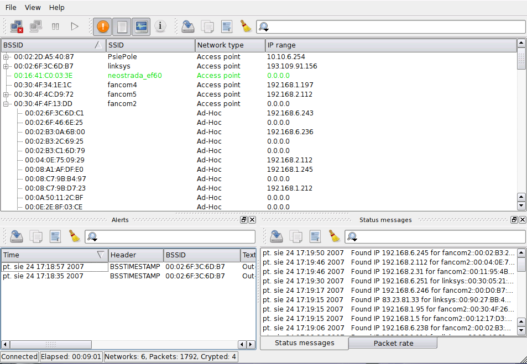Toggle the packet rate monitor button
527x364 pixels.
pyautogui.click(x=141, y=26)
